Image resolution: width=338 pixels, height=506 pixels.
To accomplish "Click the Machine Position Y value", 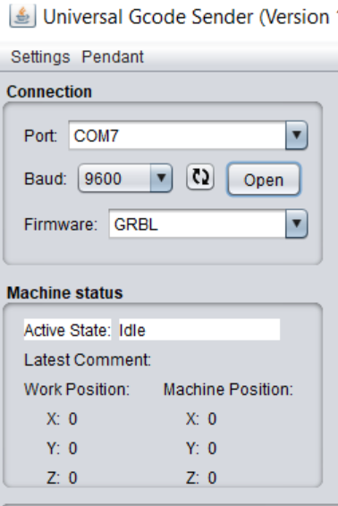I will click(212, 448).
